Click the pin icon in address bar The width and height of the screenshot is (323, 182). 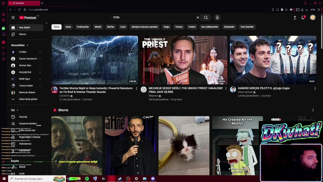click(x=273, y=10)
